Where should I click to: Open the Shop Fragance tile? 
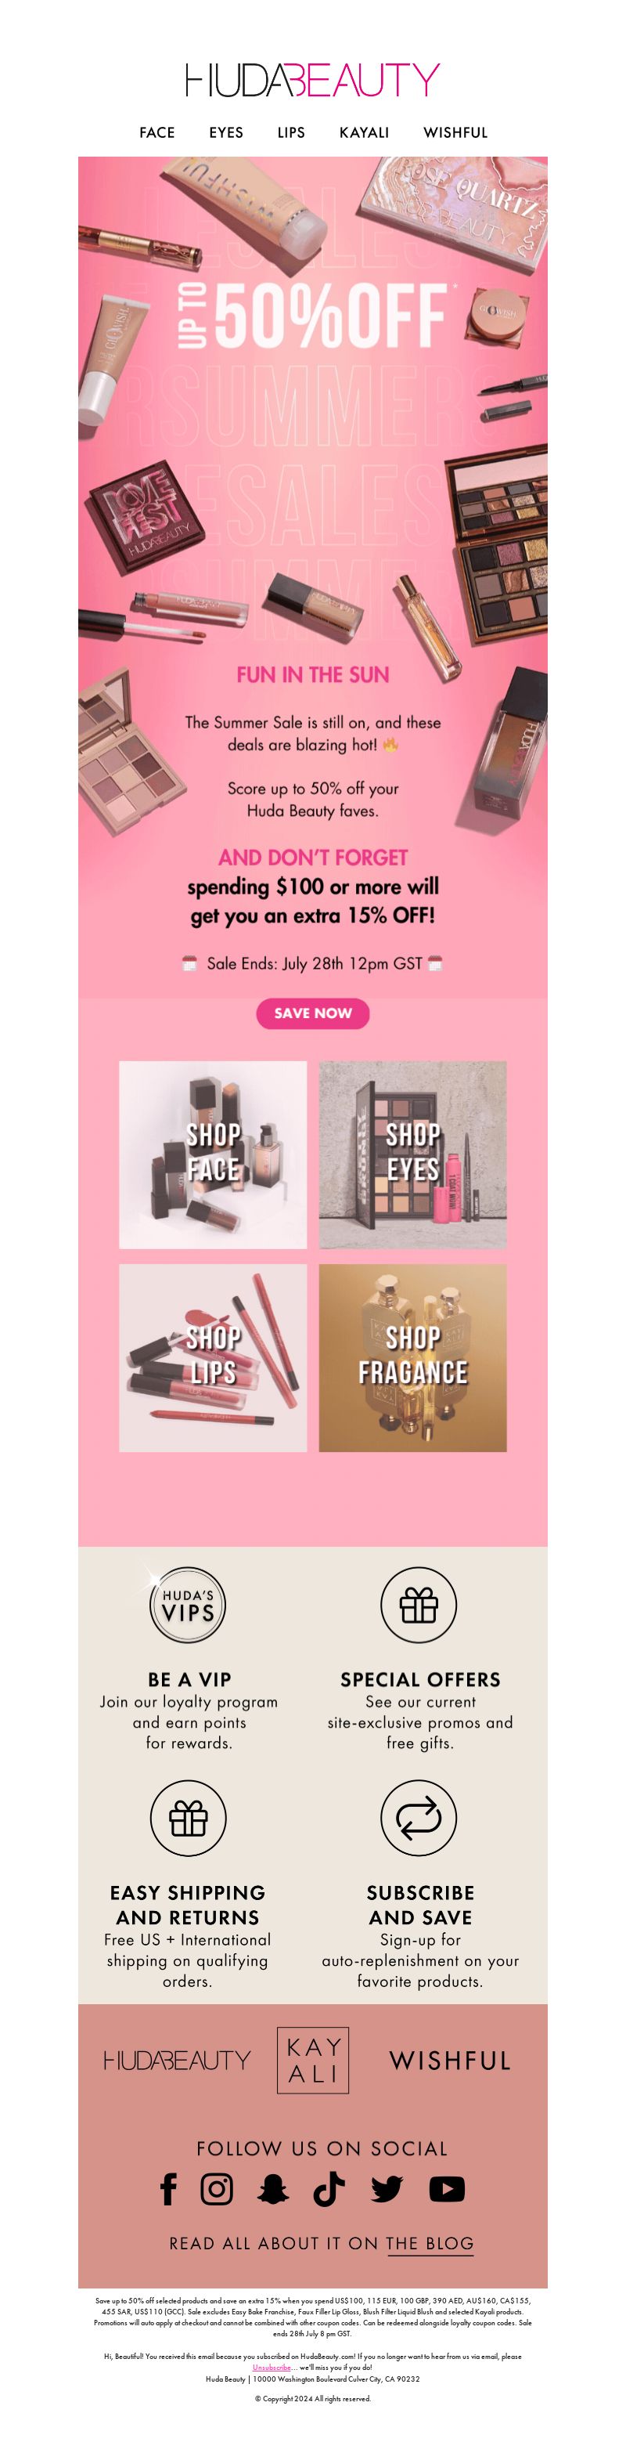413,1357
